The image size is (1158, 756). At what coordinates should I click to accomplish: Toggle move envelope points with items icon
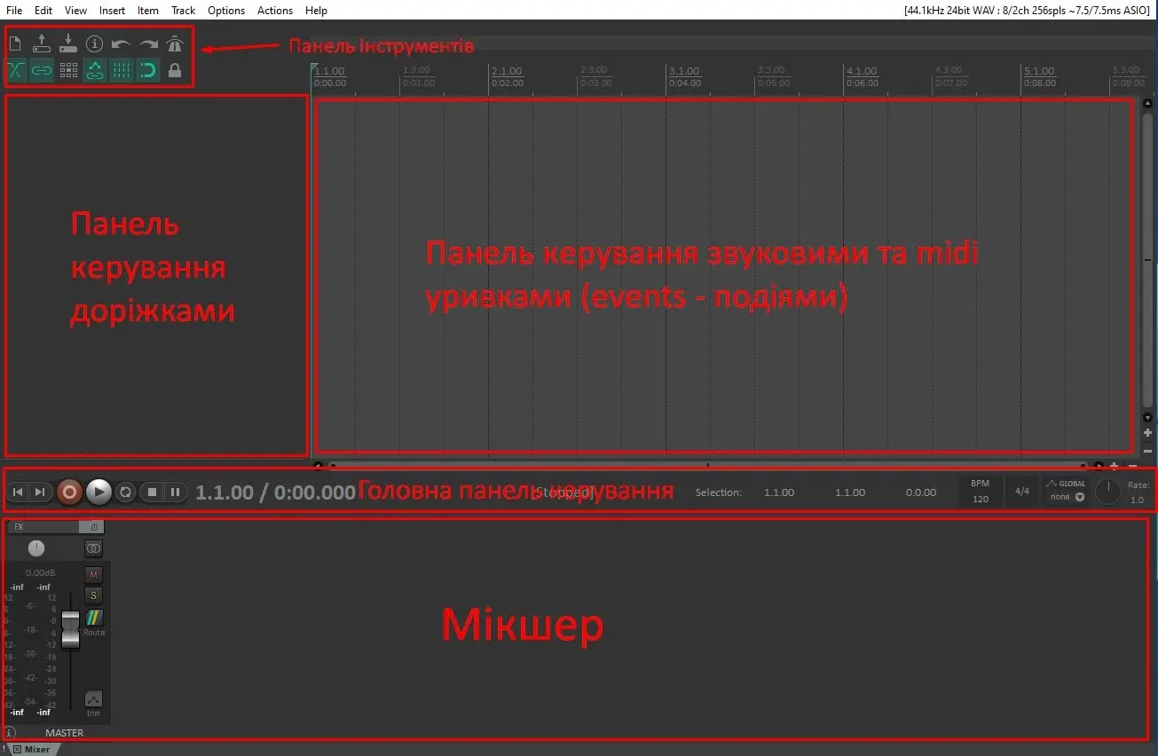[95, 70]
